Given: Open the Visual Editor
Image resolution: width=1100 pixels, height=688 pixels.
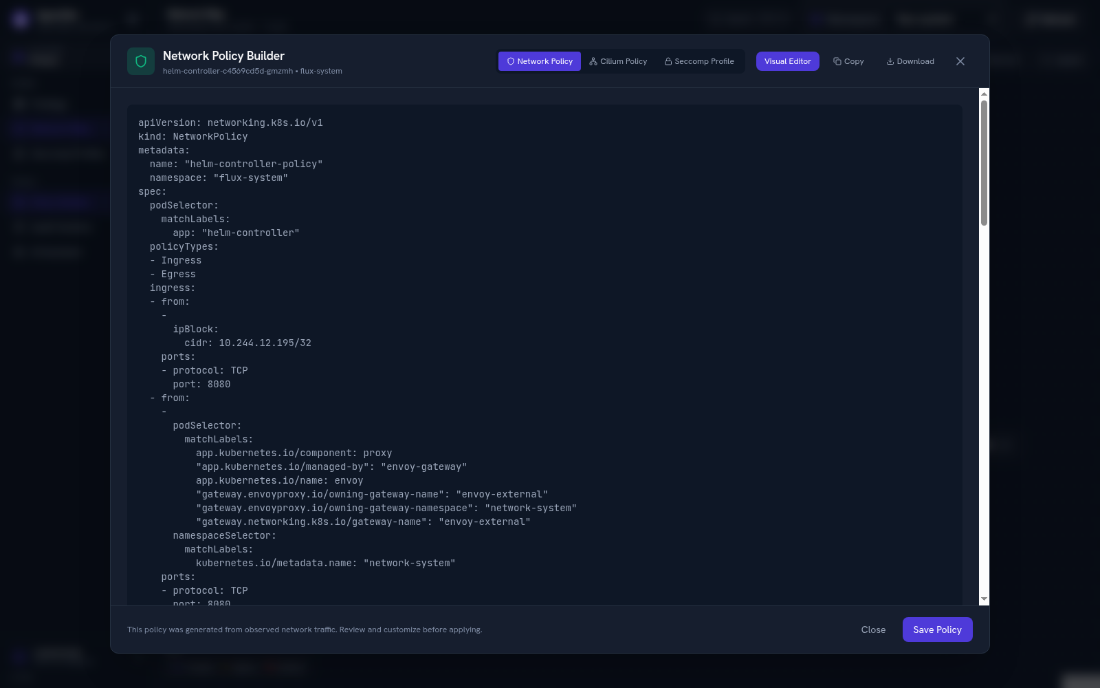Looking at the screenshot, I should click(x=788, y=61).
